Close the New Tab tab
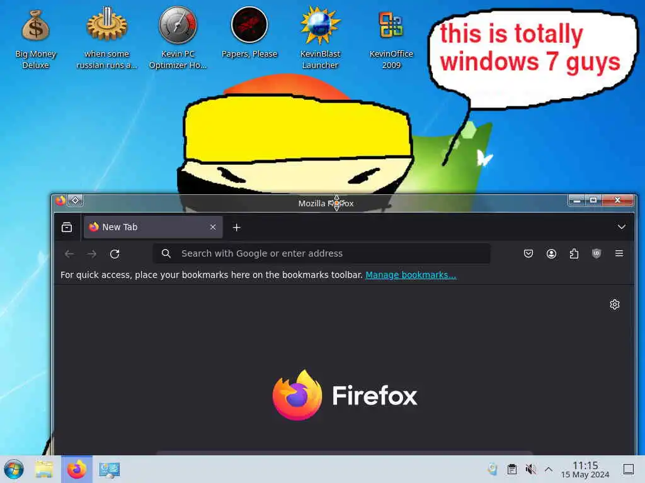This screenshot has width=645, height=483. pos(213,227)
